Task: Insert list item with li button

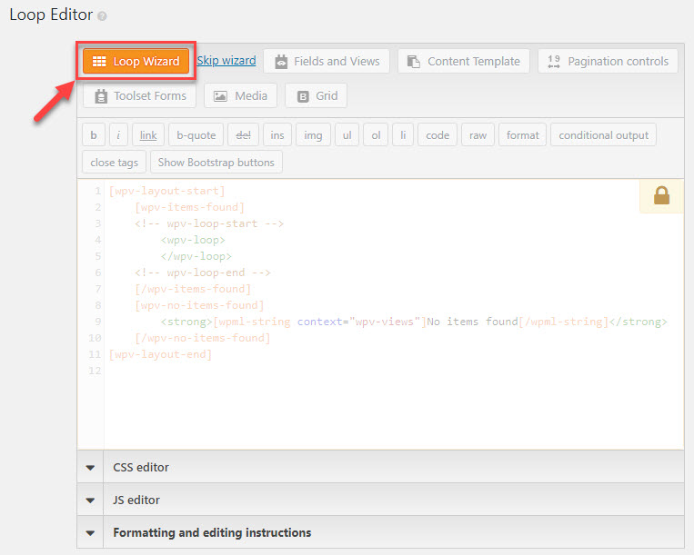Action: (403, 134)
